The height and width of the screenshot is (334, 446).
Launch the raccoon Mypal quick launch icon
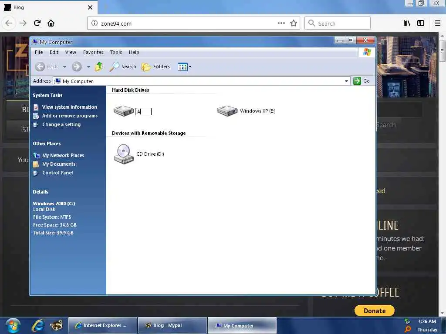(x=56, y=325)
